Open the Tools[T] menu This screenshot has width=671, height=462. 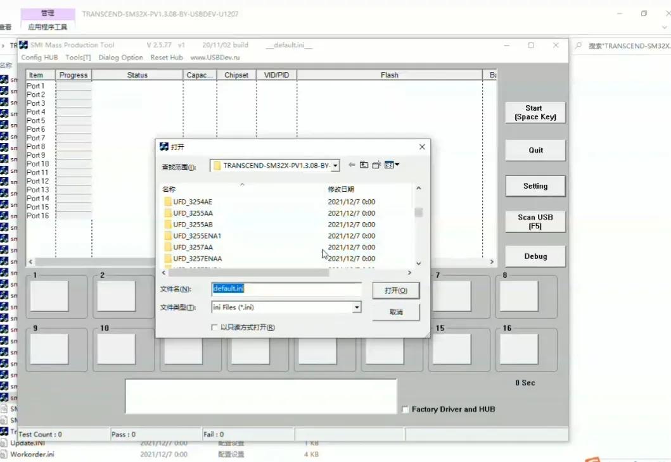pyautogui.click(x=78, y=58)
